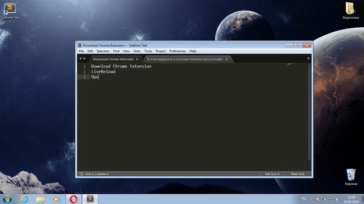
Task: Maximize the Sublime Text window
Action: click(x=298, y=45)
